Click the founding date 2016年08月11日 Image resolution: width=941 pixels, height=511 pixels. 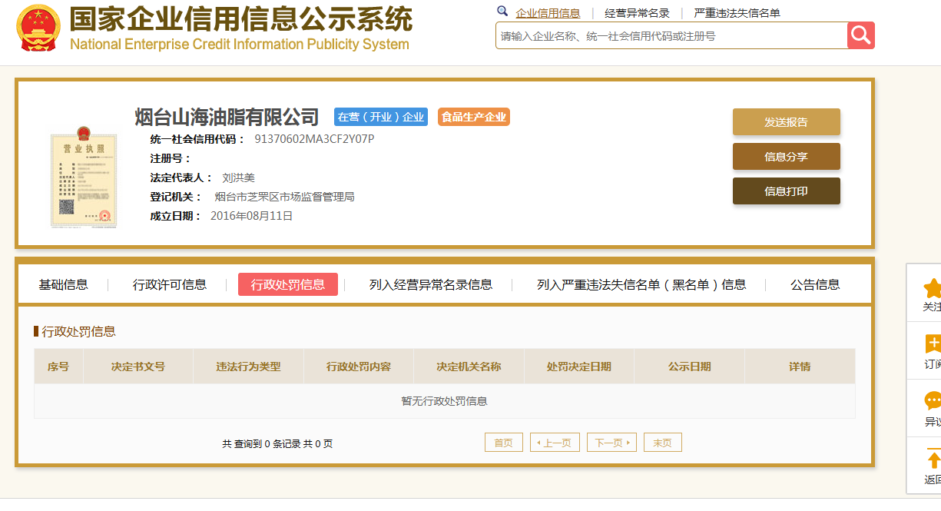pos(252,216)
